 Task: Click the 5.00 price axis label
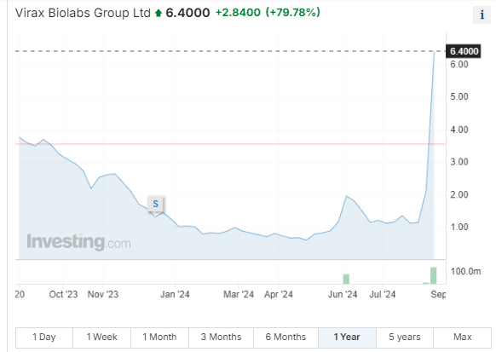tap(459, 97)
